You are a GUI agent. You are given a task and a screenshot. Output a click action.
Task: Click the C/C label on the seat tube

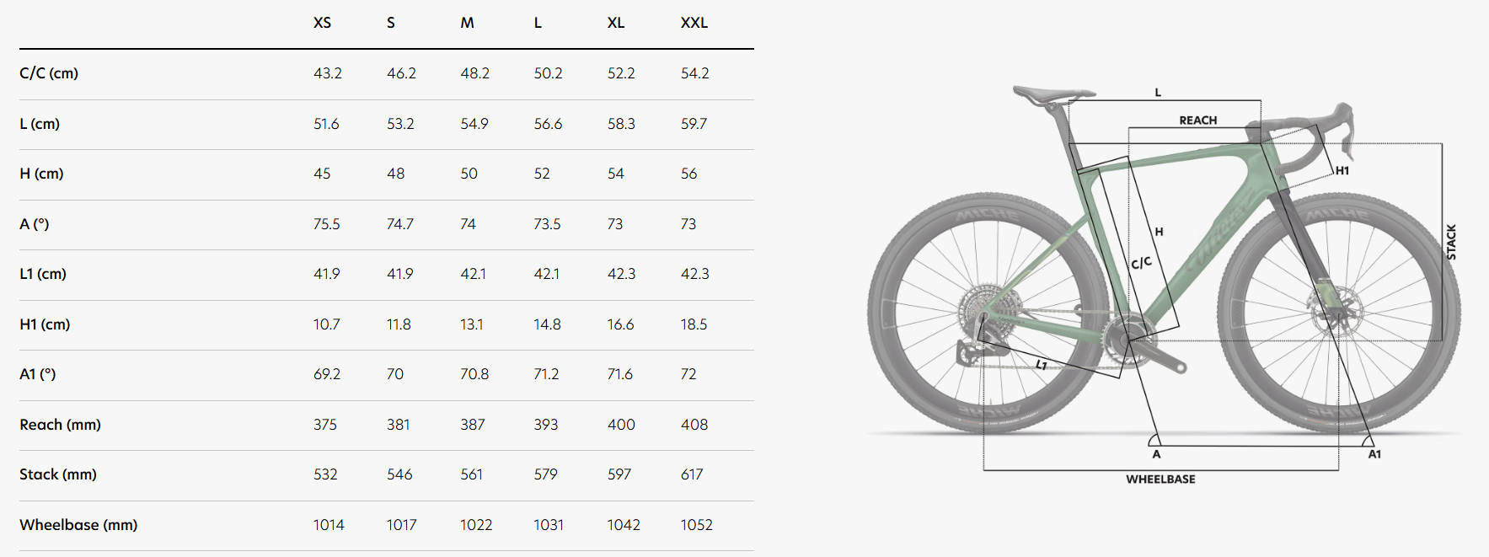click(1141, 263)
